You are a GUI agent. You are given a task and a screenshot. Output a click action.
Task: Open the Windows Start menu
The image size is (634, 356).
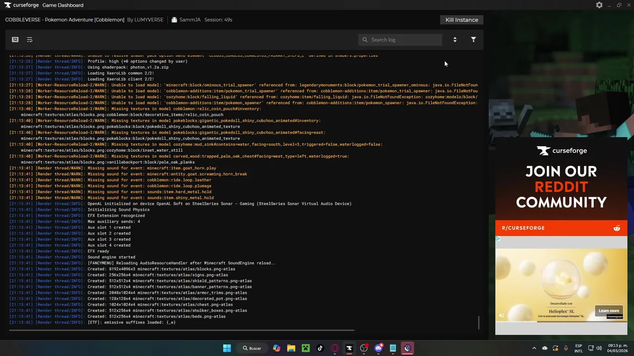pos(227,348)
